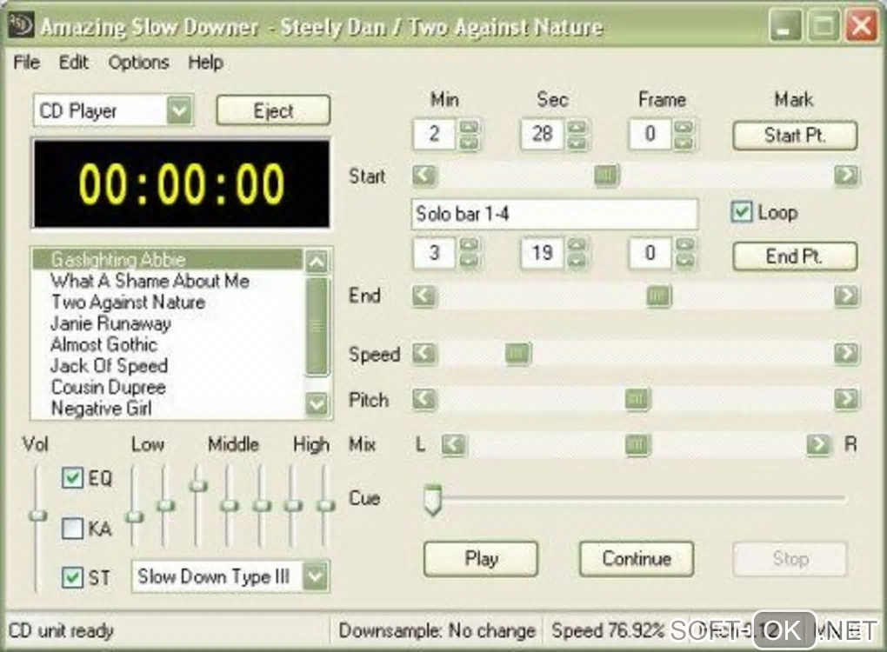Shift the mix right with the R arrow
The width and height of the screenshot is (887, 652).
[818, 444]
